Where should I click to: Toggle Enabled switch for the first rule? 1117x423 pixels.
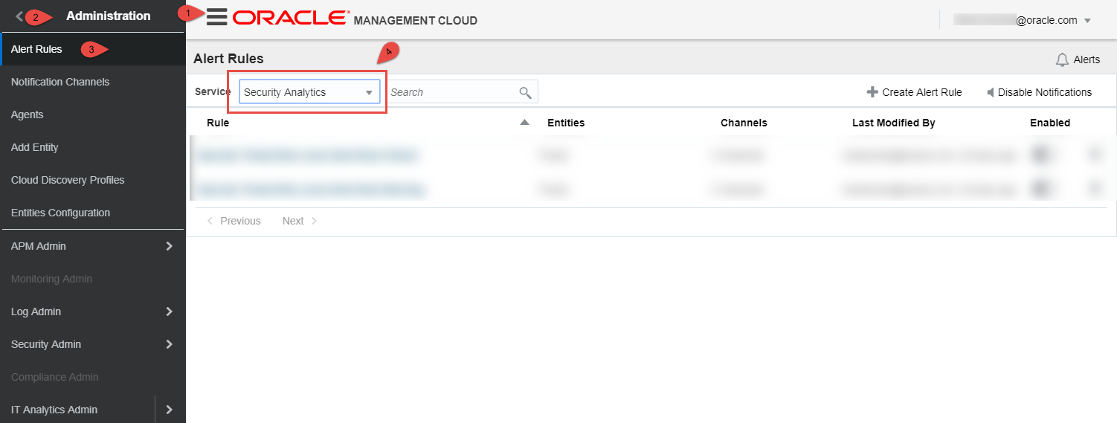[x=1043, y=155]
